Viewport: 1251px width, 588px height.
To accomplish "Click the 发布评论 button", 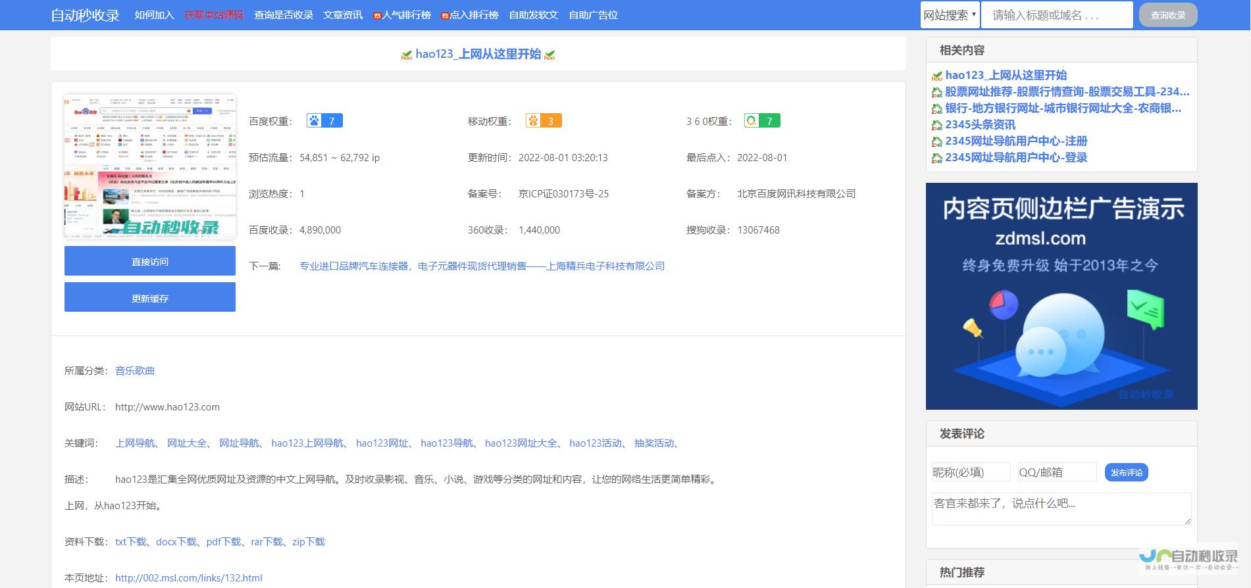I will (1126, 472).
